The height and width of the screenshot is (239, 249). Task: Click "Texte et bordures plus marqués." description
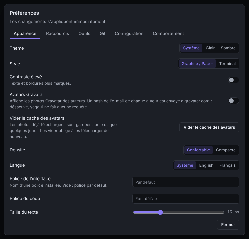pos(40,83)
